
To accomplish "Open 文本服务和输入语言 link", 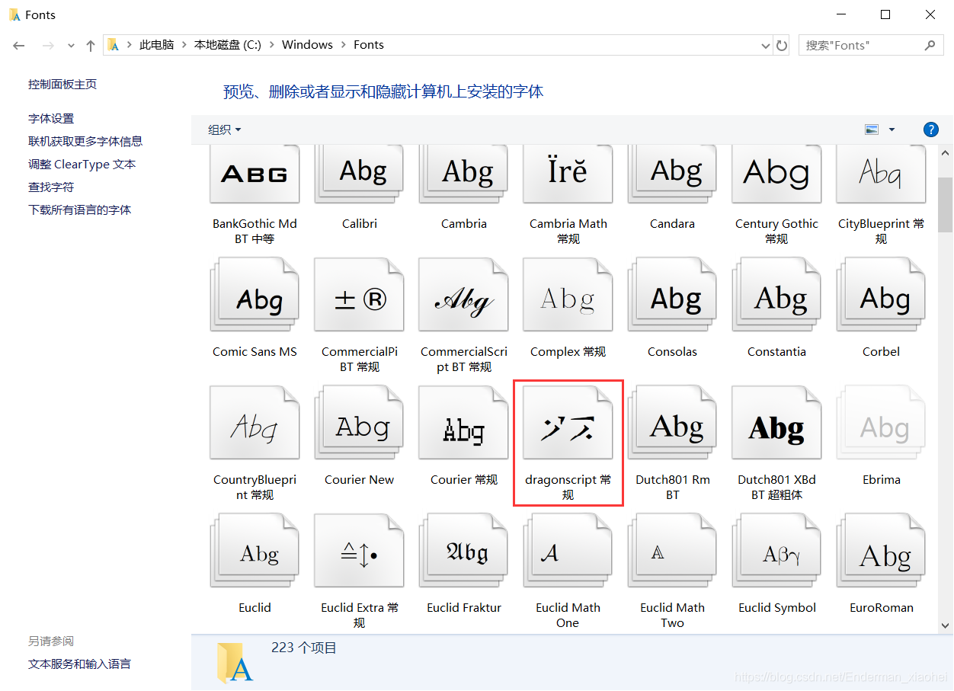I will coord(79,664).
